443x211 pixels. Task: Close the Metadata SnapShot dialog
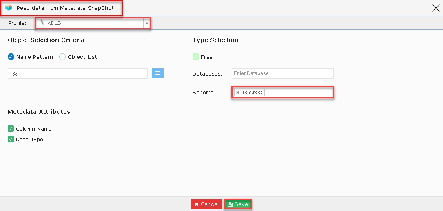pos(436,8)
